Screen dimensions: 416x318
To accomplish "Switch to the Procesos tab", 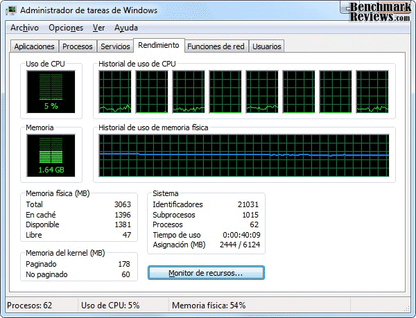I will tap(78, 46).
